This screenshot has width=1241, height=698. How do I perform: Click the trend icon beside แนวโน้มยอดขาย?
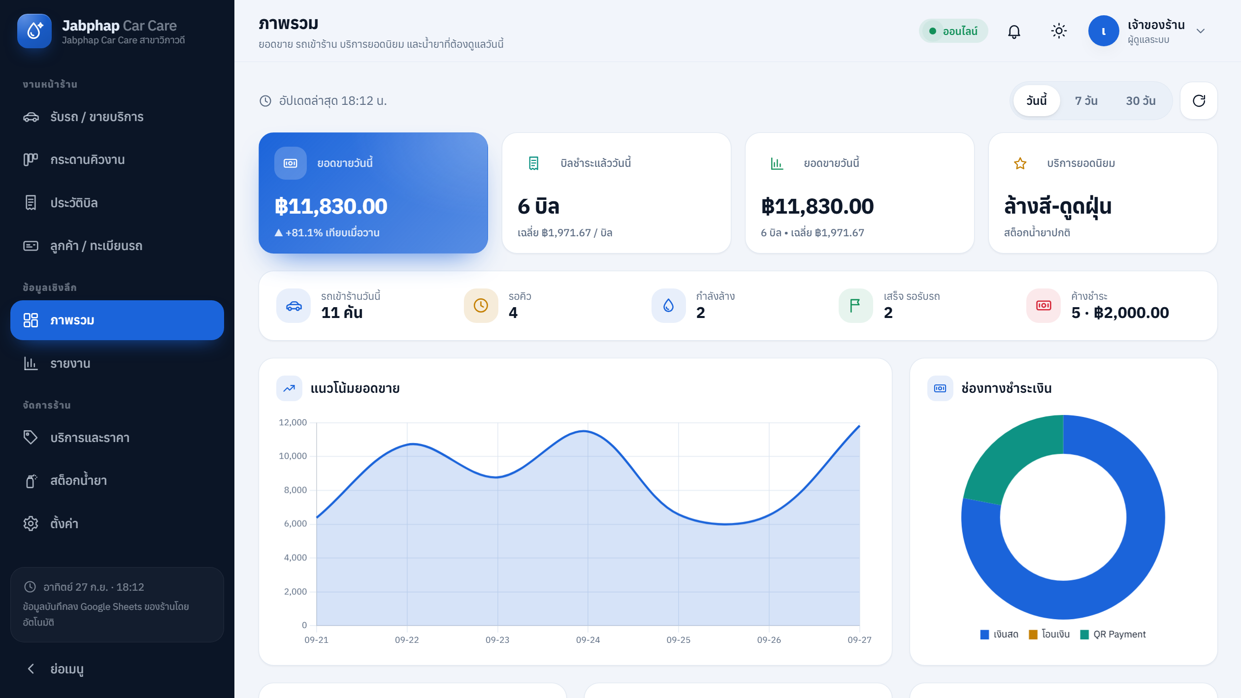point(289,388)
